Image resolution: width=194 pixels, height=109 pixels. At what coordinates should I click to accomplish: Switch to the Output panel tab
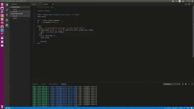43,84
